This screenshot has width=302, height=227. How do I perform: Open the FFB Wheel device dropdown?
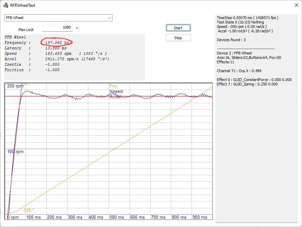(58, 18)
